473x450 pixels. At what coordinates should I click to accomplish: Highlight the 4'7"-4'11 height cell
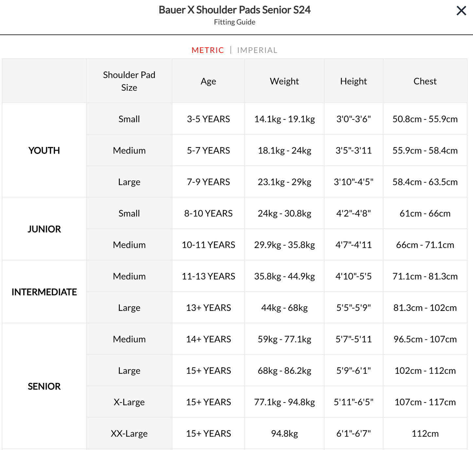click(x=354, y=245)
